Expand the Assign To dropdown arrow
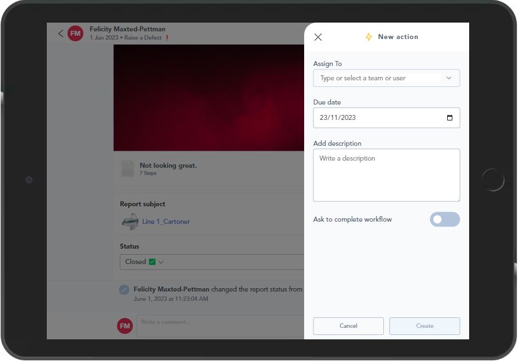Screen dimensions: 528x363 449,78
